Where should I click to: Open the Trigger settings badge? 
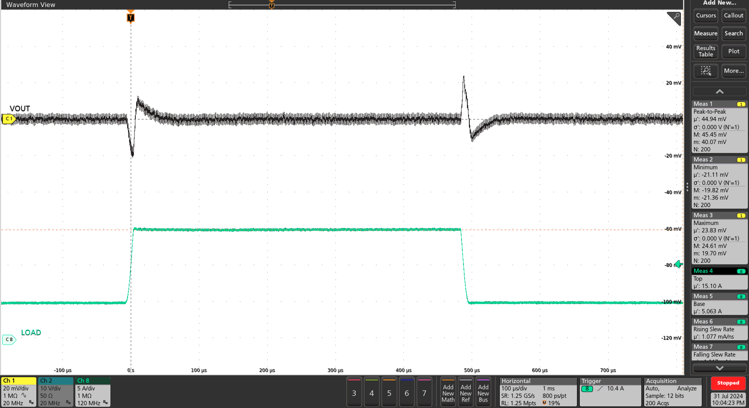pos(610,392)
